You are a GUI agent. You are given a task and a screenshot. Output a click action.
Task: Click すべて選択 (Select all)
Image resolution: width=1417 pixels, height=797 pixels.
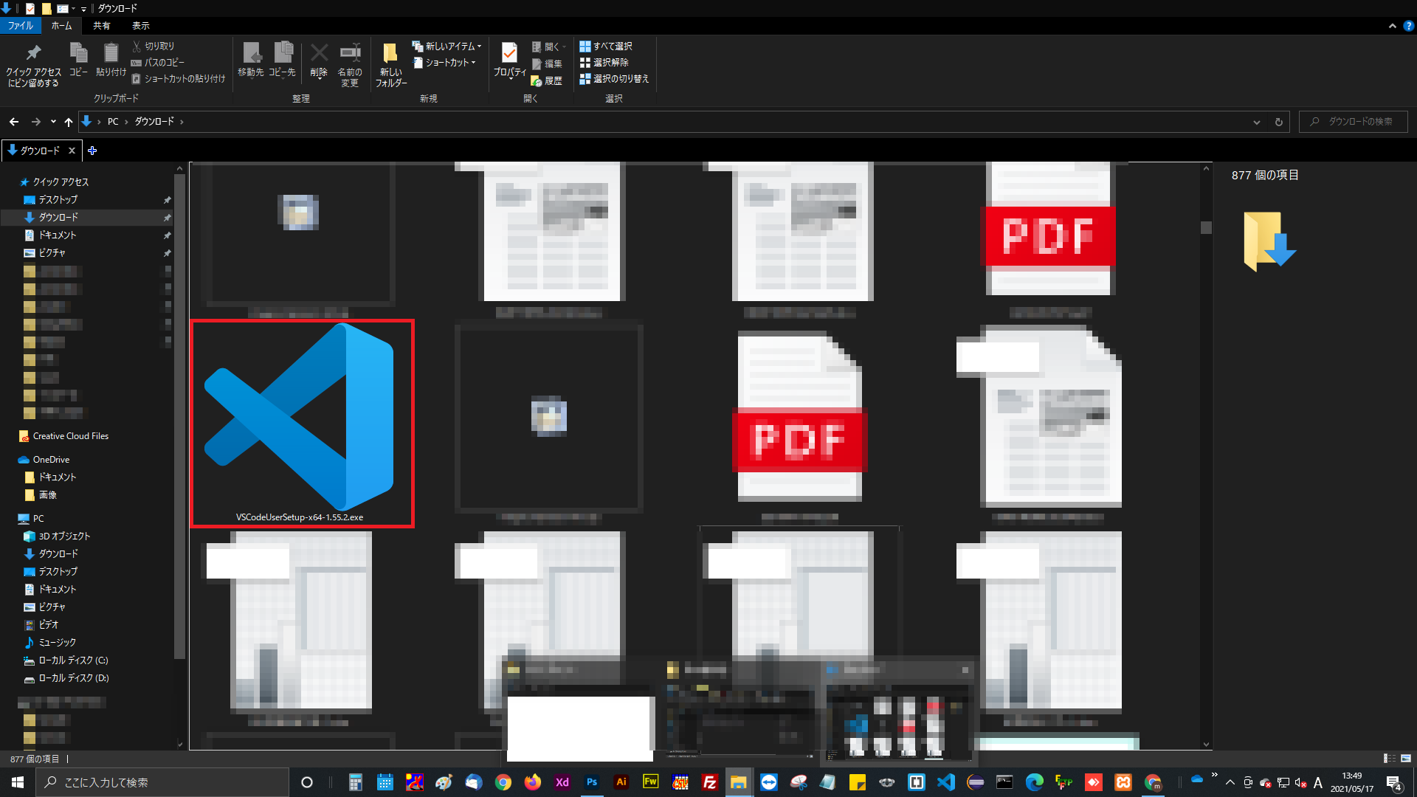pos(606,46)
